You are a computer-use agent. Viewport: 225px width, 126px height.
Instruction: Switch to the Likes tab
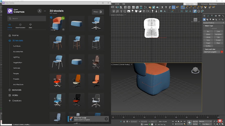click(x=30, y=26)
